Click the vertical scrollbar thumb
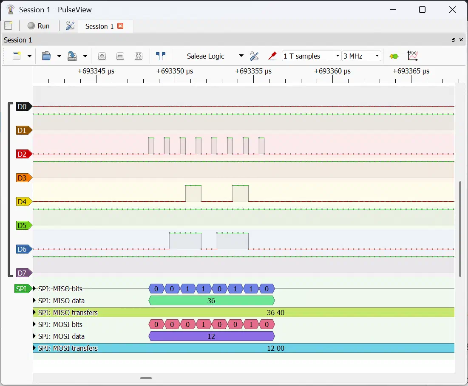Screen dimensions: 468x386 pyautogui.click(x=460, y=229)
